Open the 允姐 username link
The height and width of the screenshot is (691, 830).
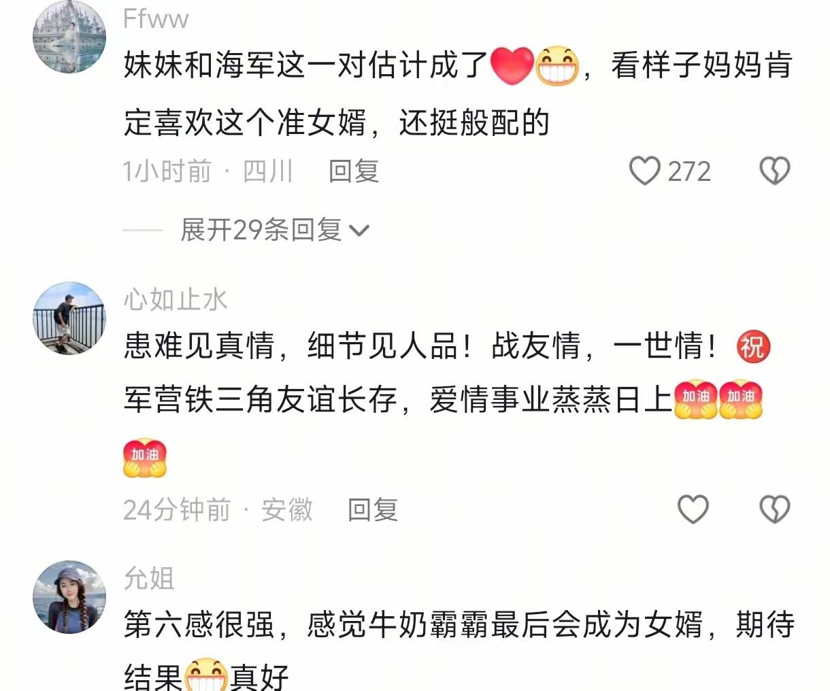149,578
